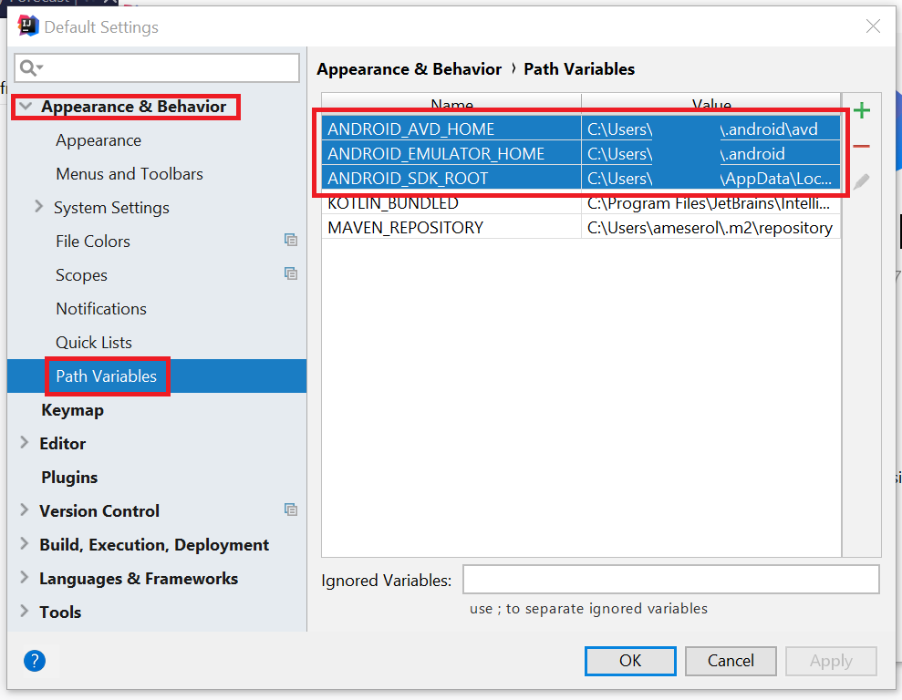Select the ANDROID_EMULATOR_HOME row
902x700 pixels.
pyautogui.click(x=581, y=153)
